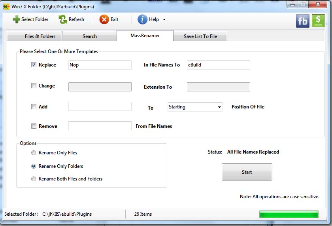Enable the Add checkbox
The width and height of the screenshot is (332, 226).
click(34, 106)
